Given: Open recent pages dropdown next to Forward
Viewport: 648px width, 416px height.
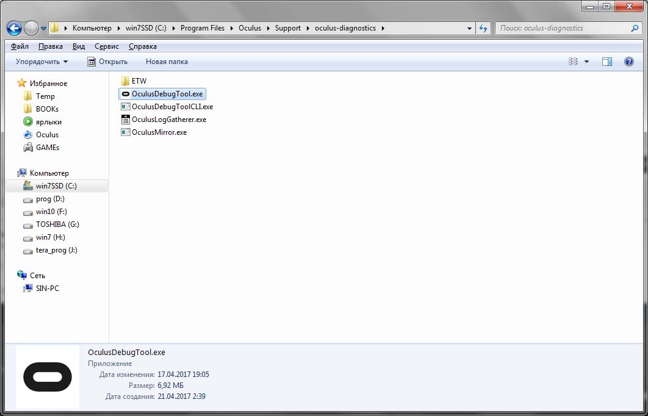Looking at the screenshot, I should [44, 29].
